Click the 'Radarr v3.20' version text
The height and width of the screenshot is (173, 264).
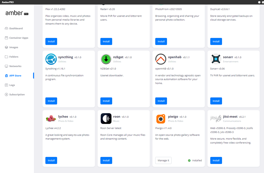[x=107, y=9]
